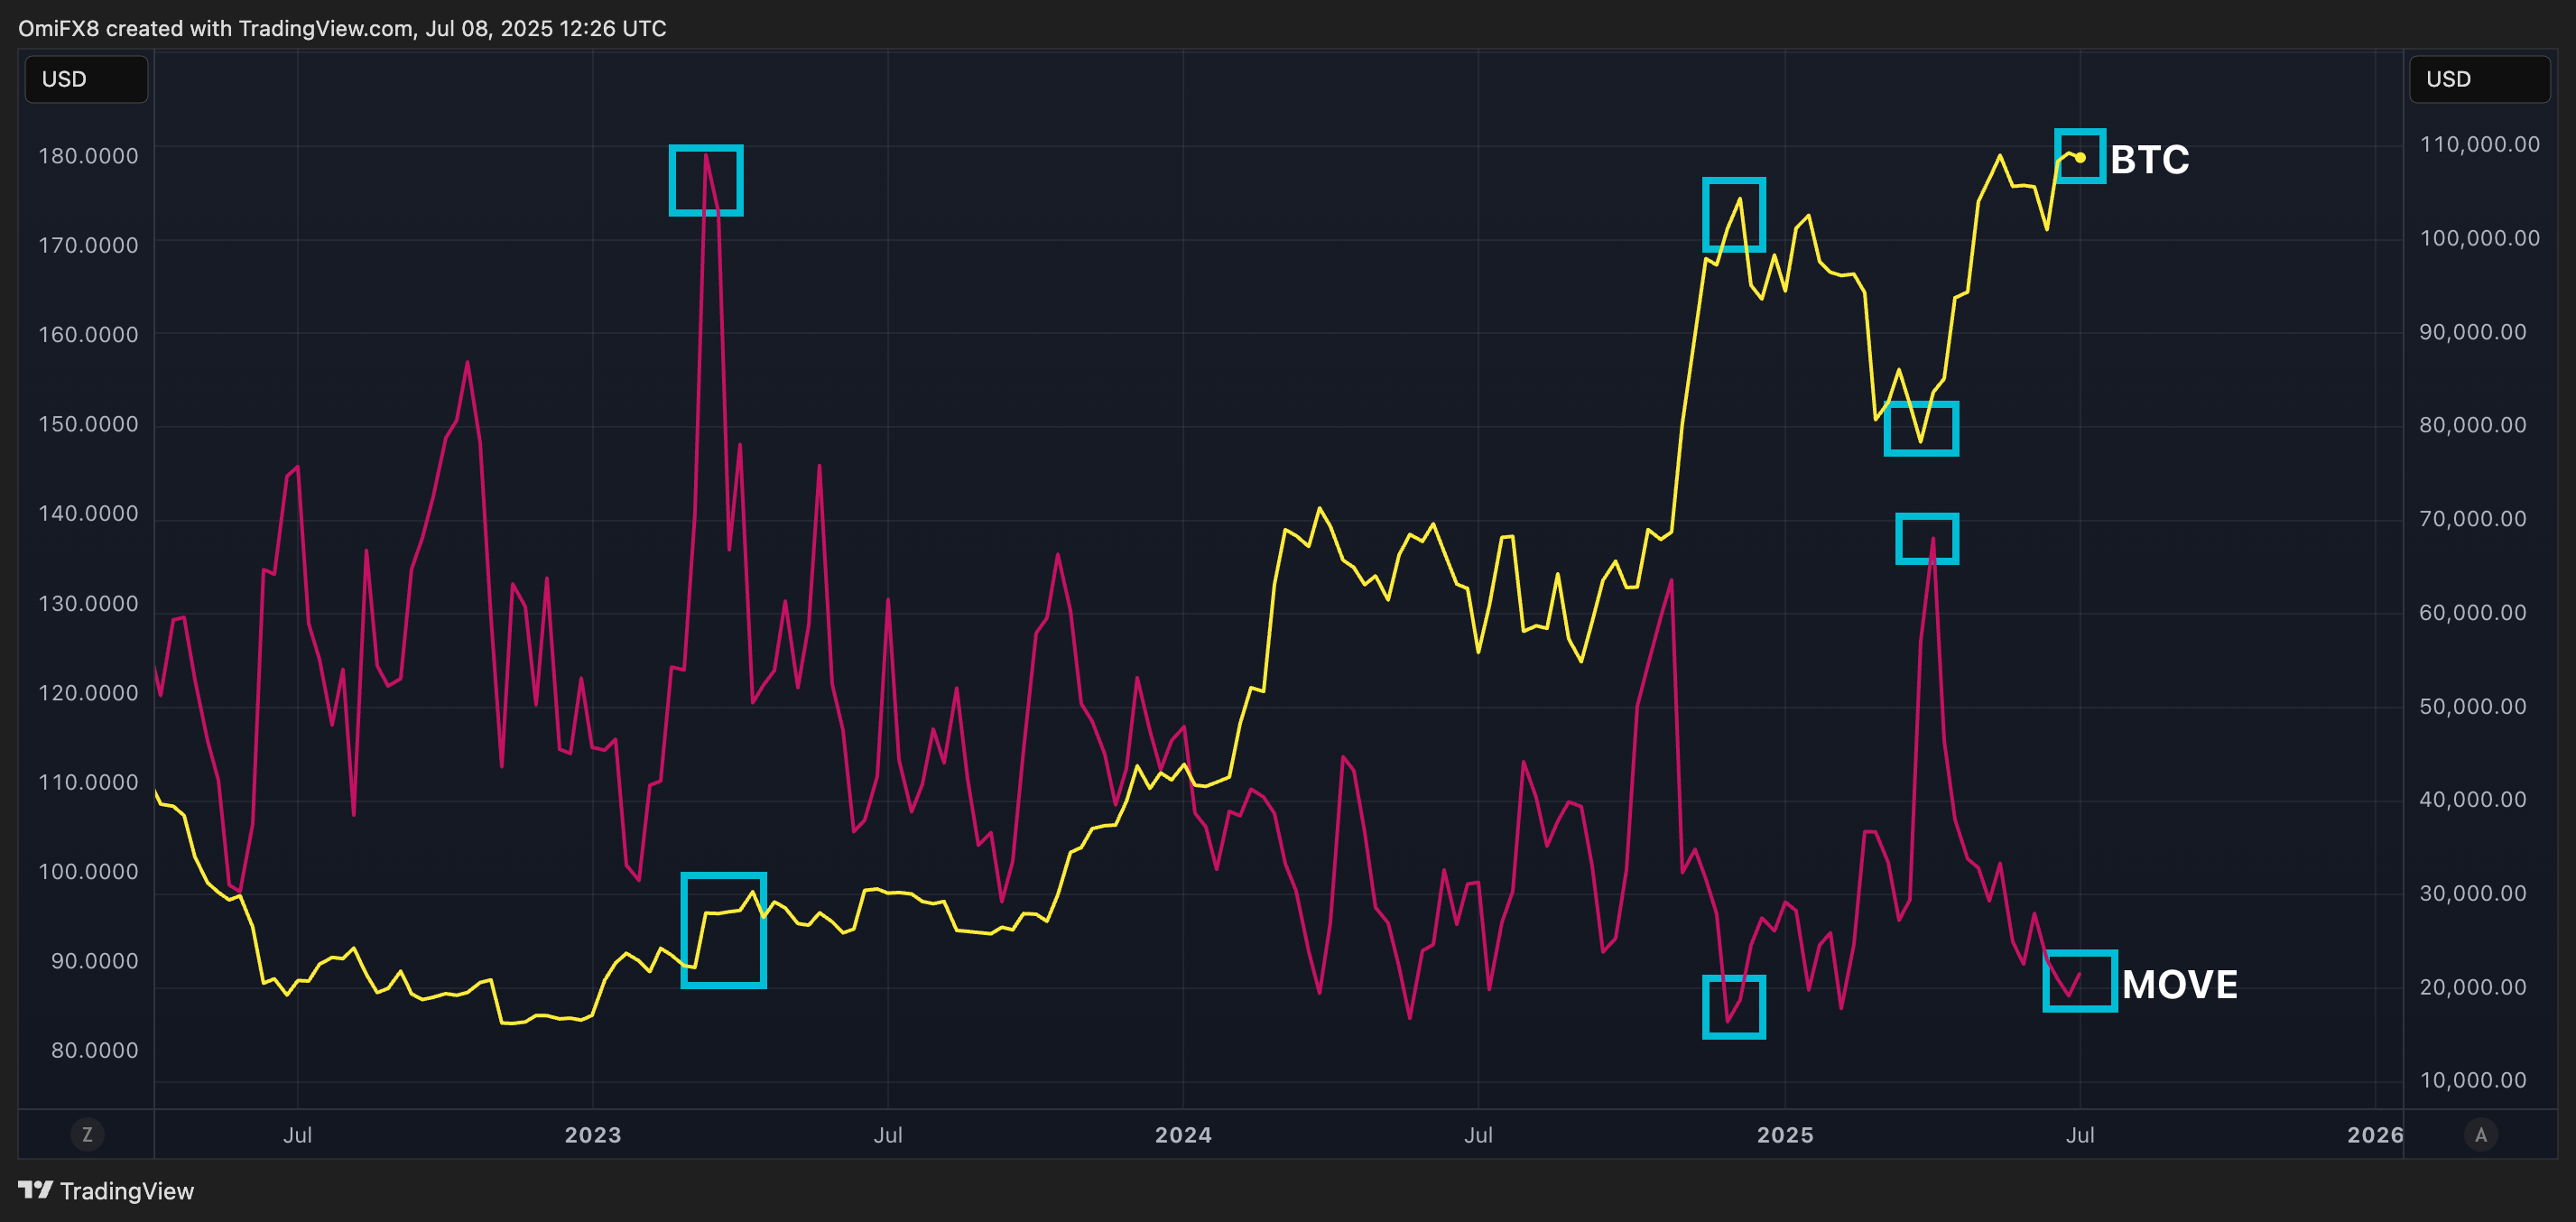Viewport: 2576px width, 1222px height.
Task: Click the 60,000.00 right price label
Action: click(2472, 612)
